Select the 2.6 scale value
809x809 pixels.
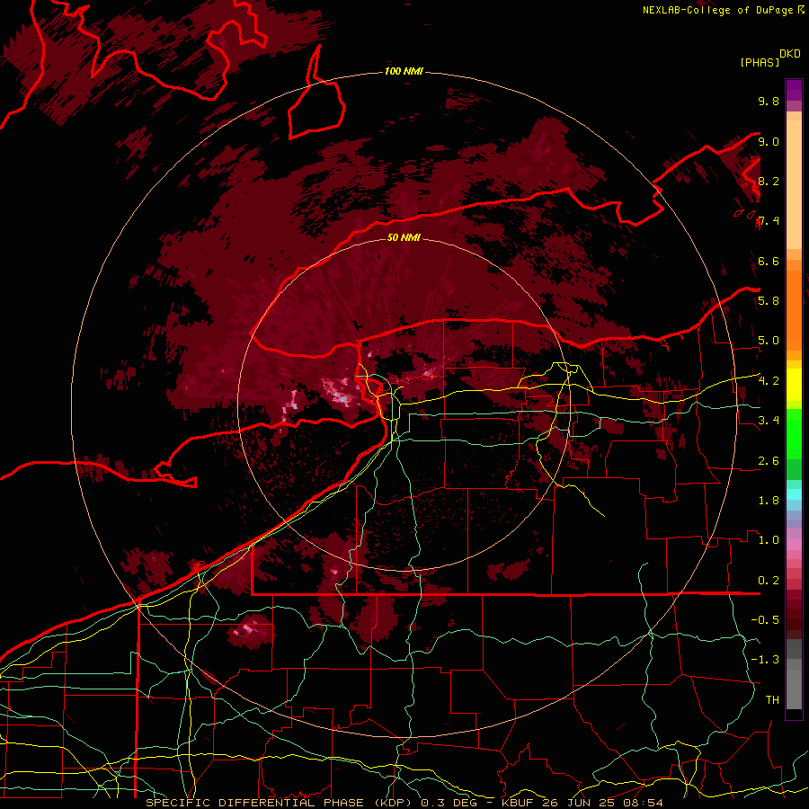pyautogui.click(x=769, y=460)
